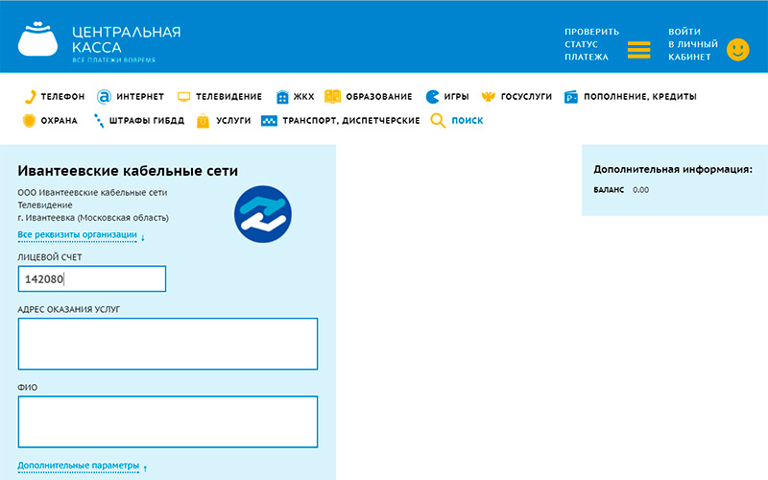Click the Pac-Man games icon
The height and width of the screenshot is (480, 768).
point(432,97)
